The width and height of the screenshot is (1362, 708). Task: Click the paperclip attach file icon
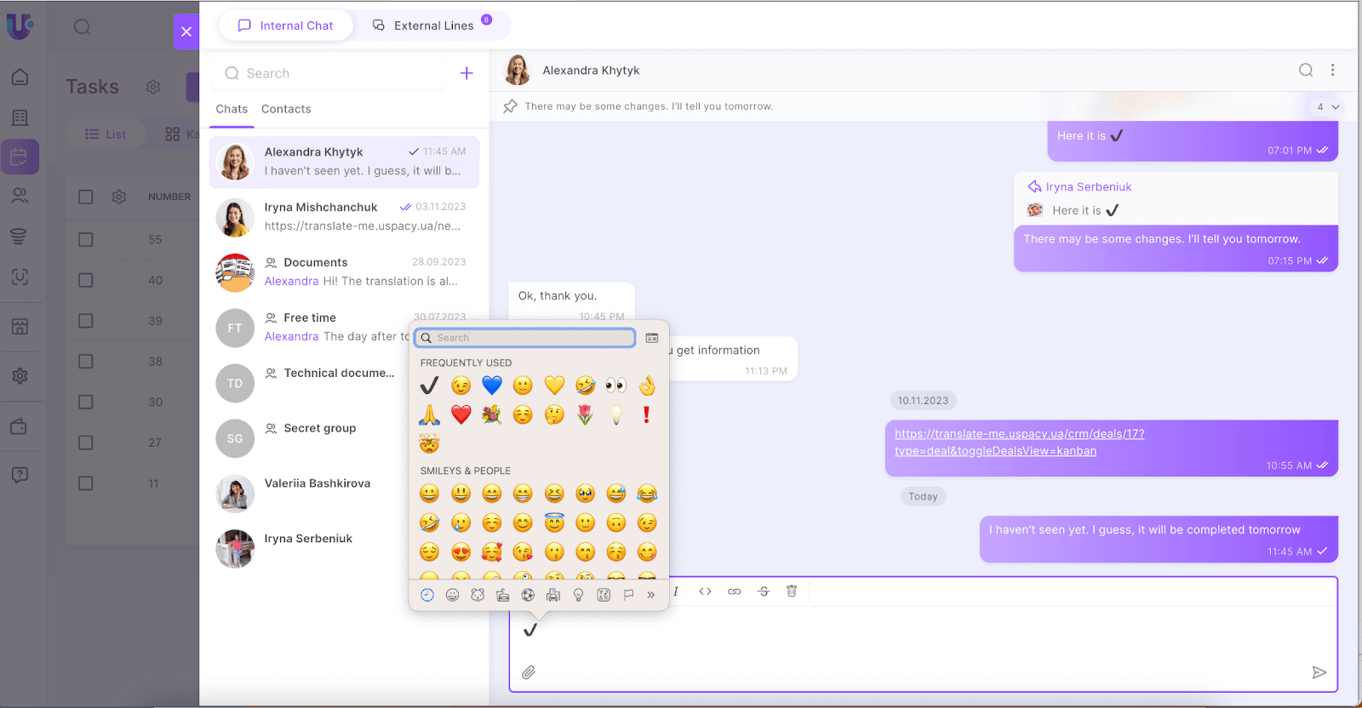pyautogui.click(x=529, y=672)
